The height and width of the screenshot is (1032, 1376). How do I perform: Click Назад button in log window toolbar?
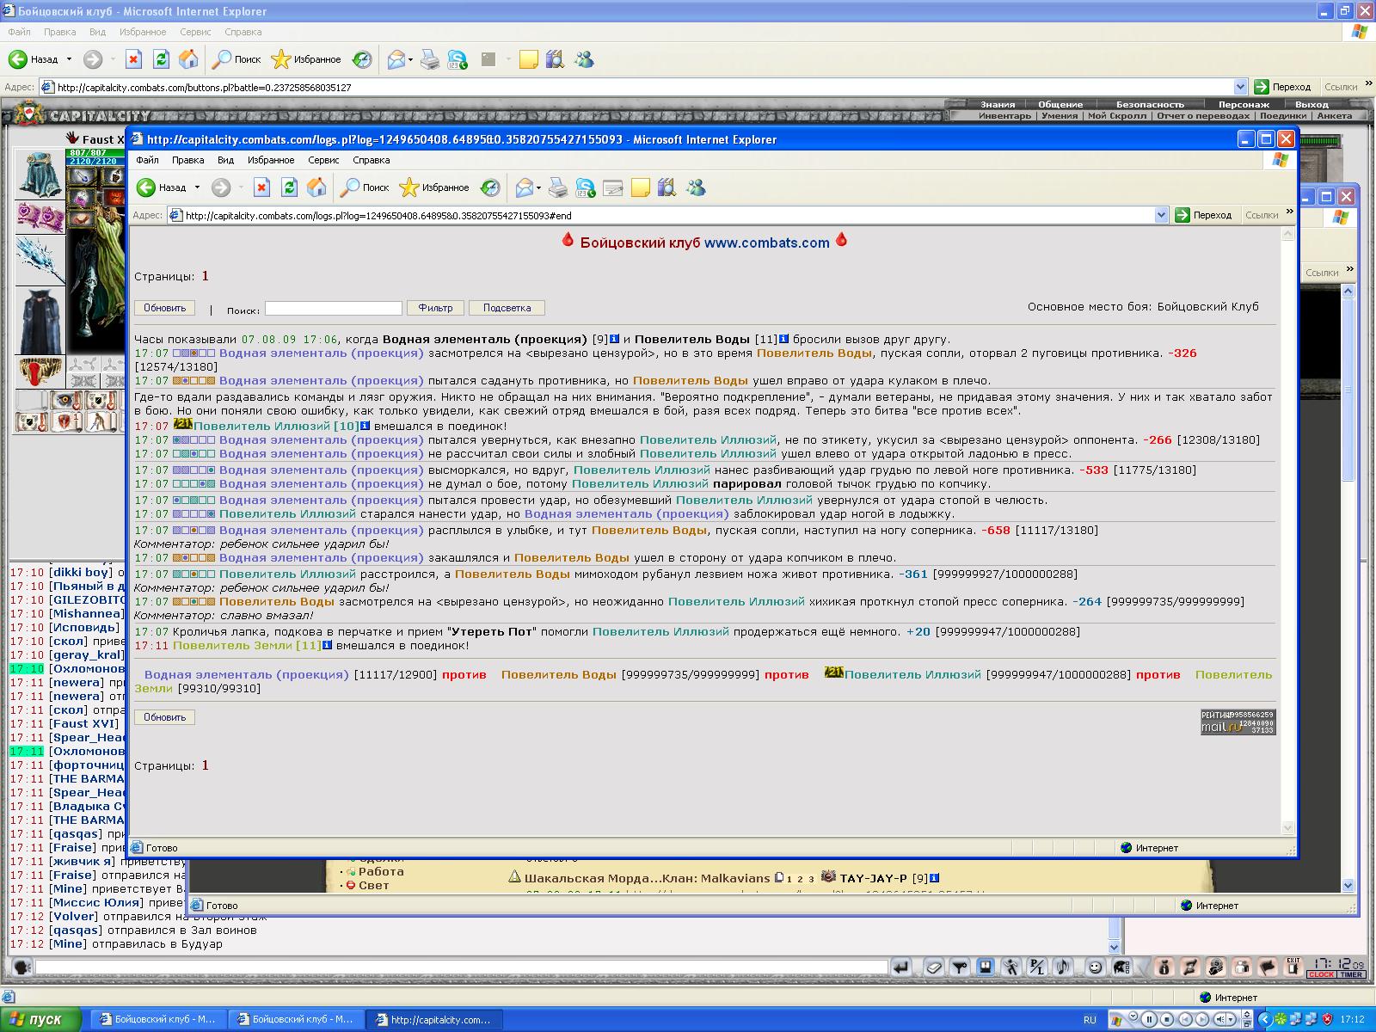(162, 187)
